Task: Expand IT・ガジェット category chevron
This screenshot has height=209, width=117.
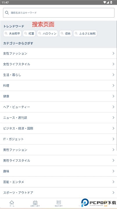Action: pos(114,139)
